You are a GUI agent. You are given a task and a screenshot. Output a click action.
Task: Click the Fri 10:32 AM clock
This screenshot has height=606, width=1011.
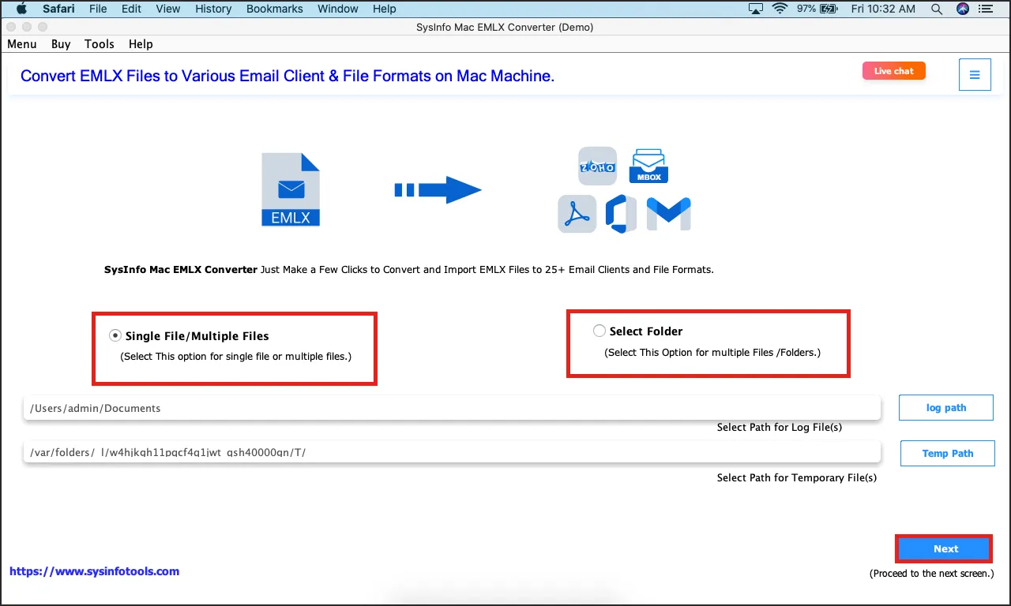point(885,9)
